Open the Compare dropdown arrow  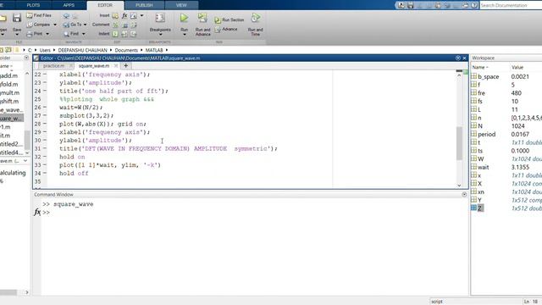(x=55, y=25)
